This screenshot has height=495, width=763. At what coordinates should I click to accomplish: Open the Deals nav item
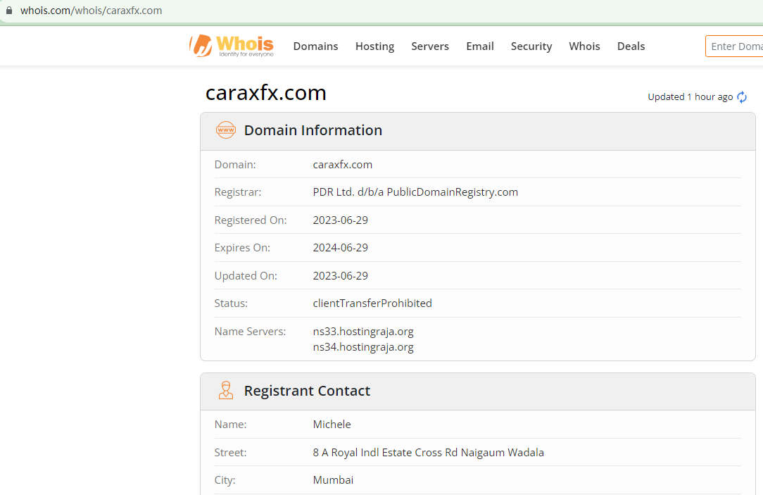tap(631, 46)
